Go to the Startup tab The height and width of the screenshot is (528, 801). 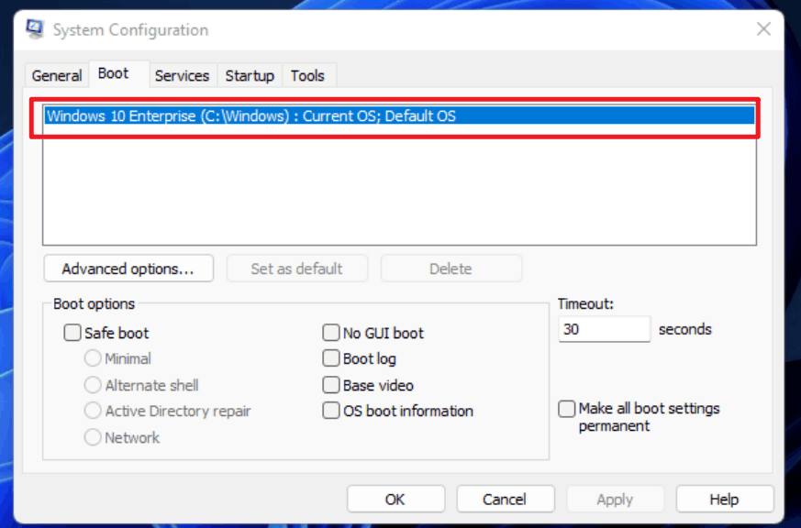[250, 75]
